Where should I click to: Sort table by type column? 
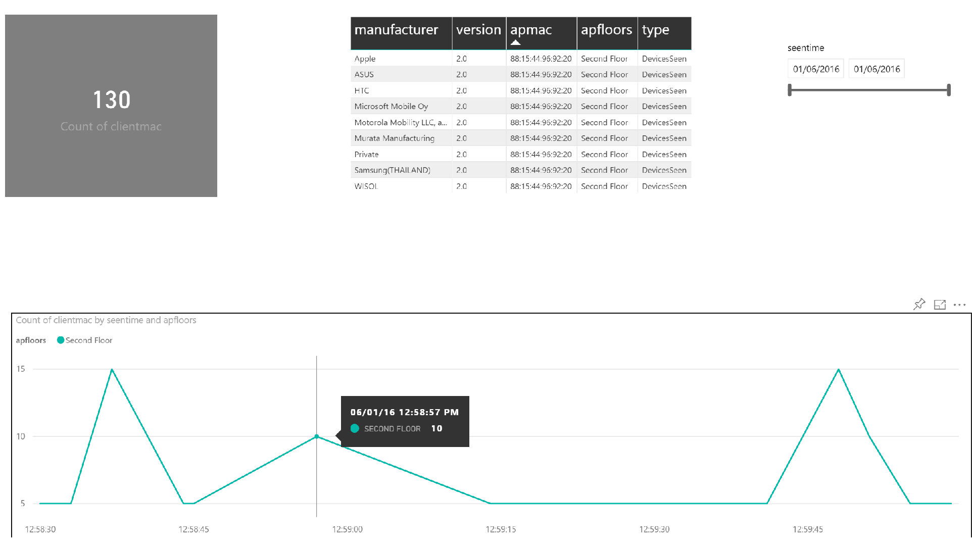tap(665, 33)
